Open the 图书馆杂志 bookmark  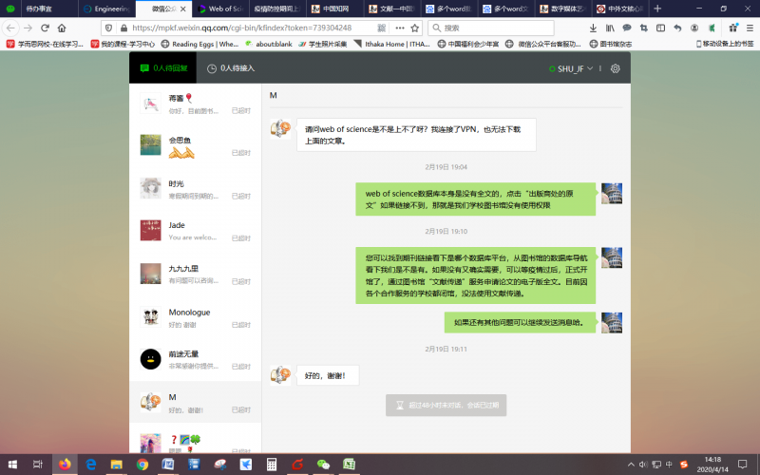click(x=611, y=44)
